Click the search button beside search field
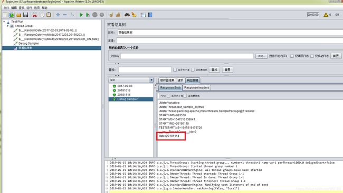This screenshot has width=343, height=193. pos(214,70)
